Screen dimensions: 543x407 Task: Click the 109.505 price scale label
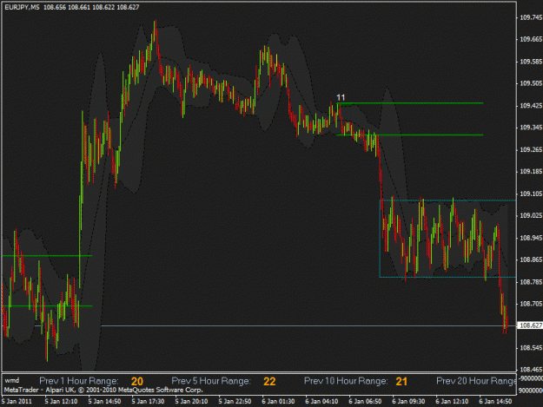tap(531, 83)
